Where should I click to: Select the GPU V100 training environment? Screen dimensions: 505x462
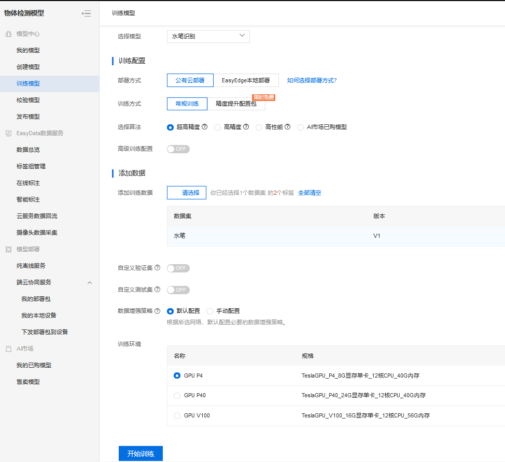(x=177, y=415)
